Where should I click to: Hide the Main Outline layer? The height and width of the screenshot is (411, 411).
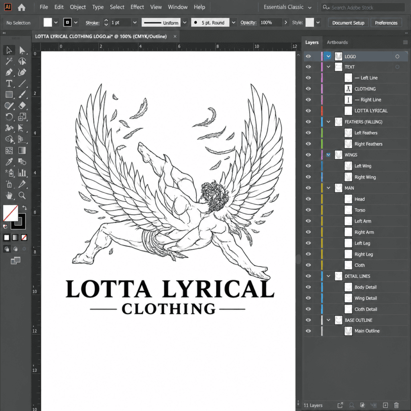coord(308,331)
